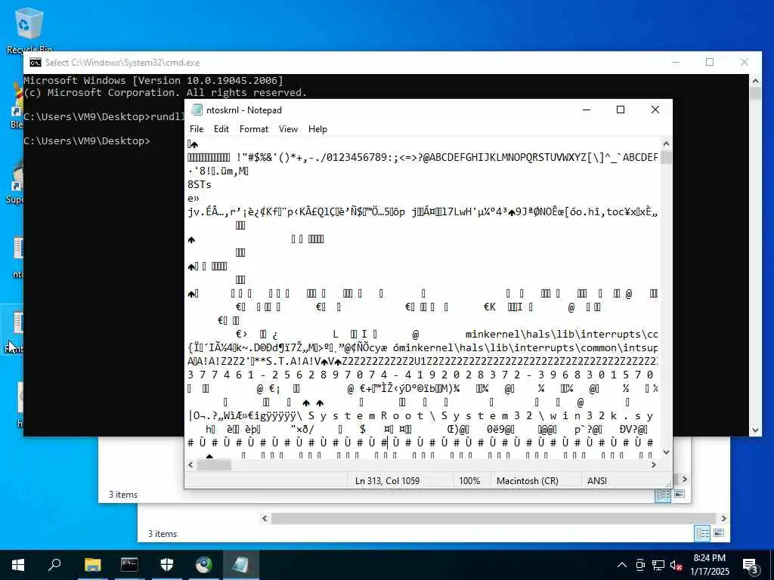This screenshot has width=774, height=580.
Task: Click the '100%' zoom status entry
Action: (x=469, y=481)
